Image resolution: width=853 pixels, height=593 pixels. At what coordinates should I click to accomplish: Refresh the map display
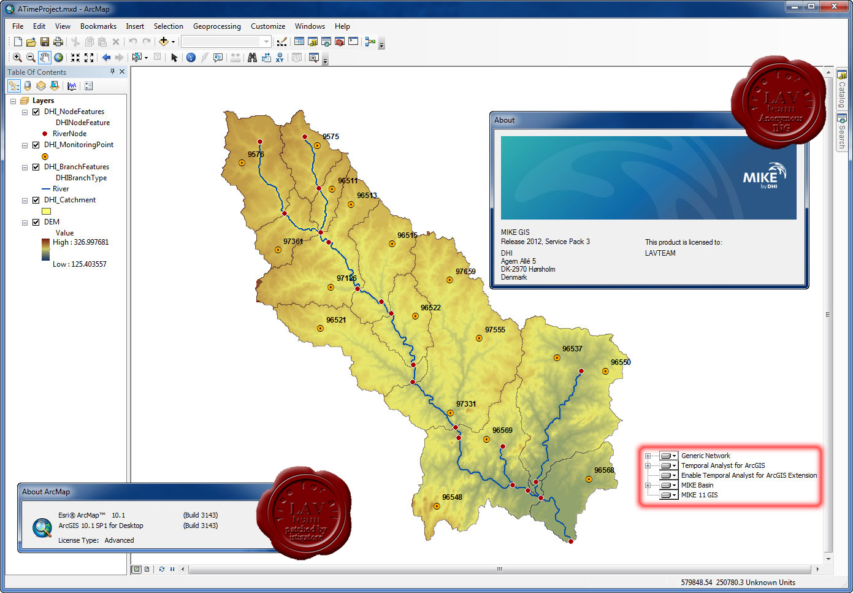click(162, 569)
